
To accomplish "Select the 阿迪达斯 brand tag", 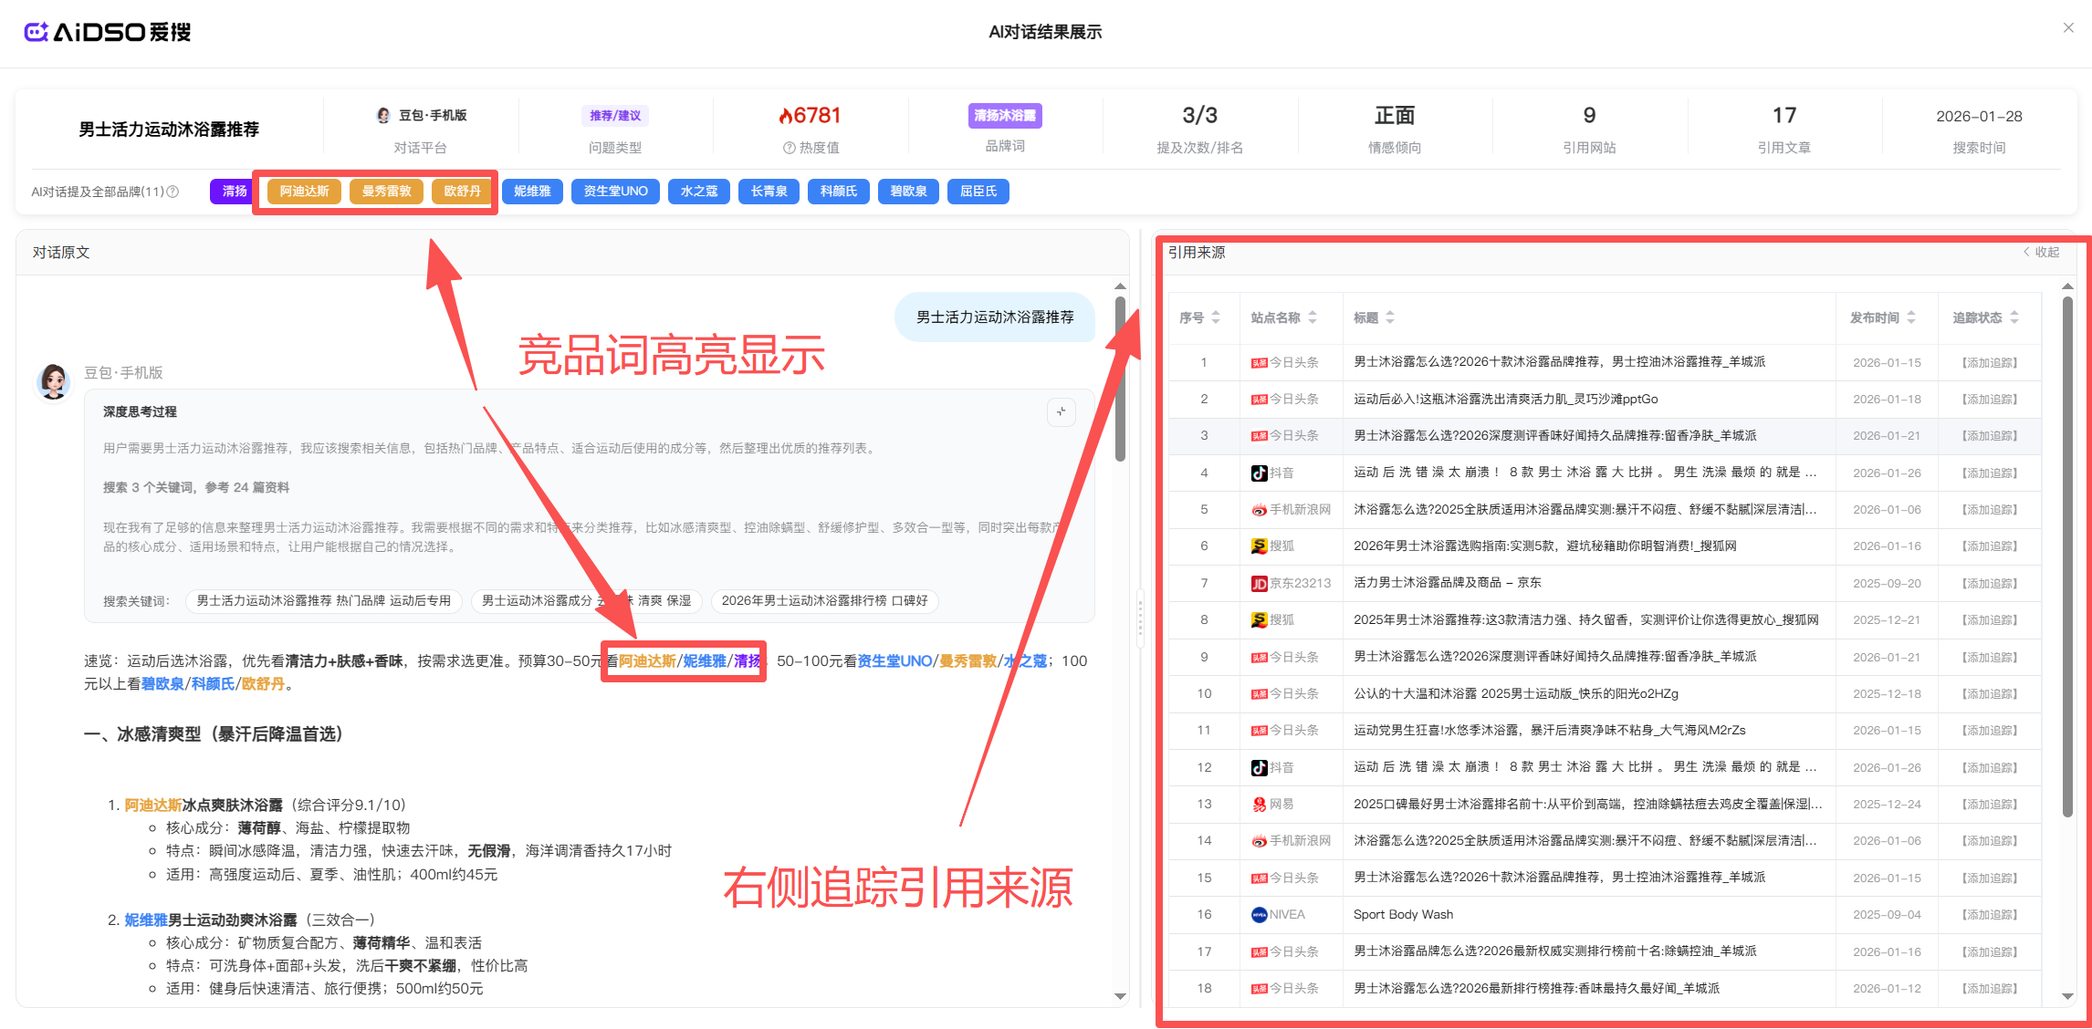I will pos(304,192).
